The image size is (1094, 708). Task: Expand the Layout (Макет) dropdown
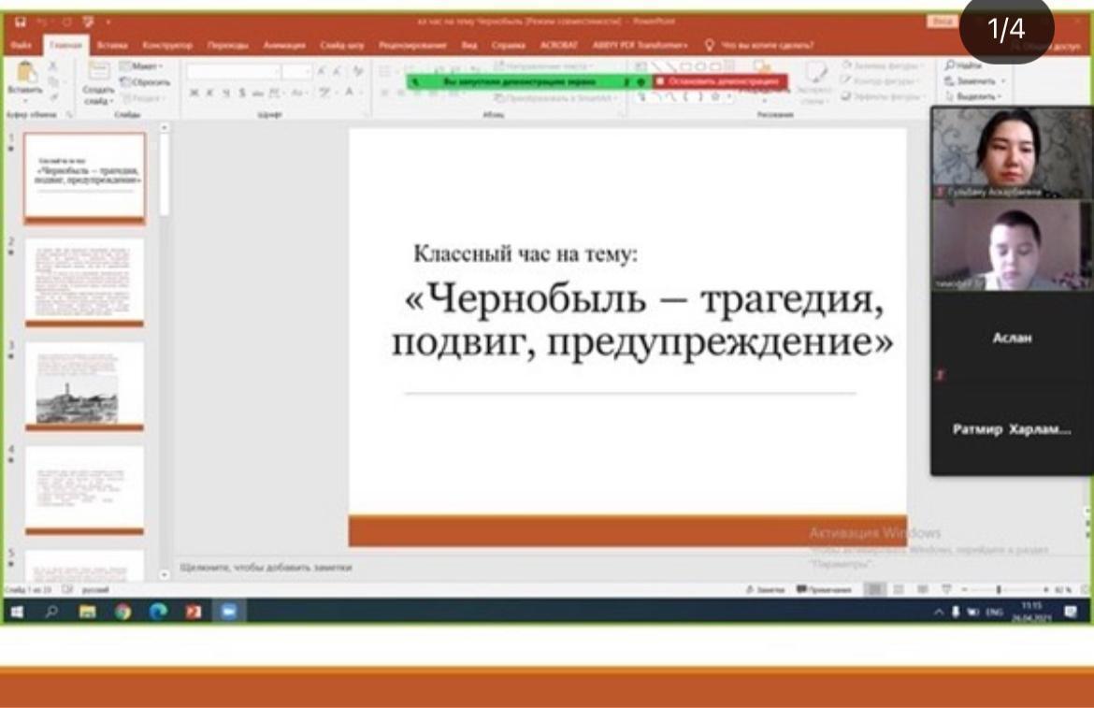[x=142, y=66]
